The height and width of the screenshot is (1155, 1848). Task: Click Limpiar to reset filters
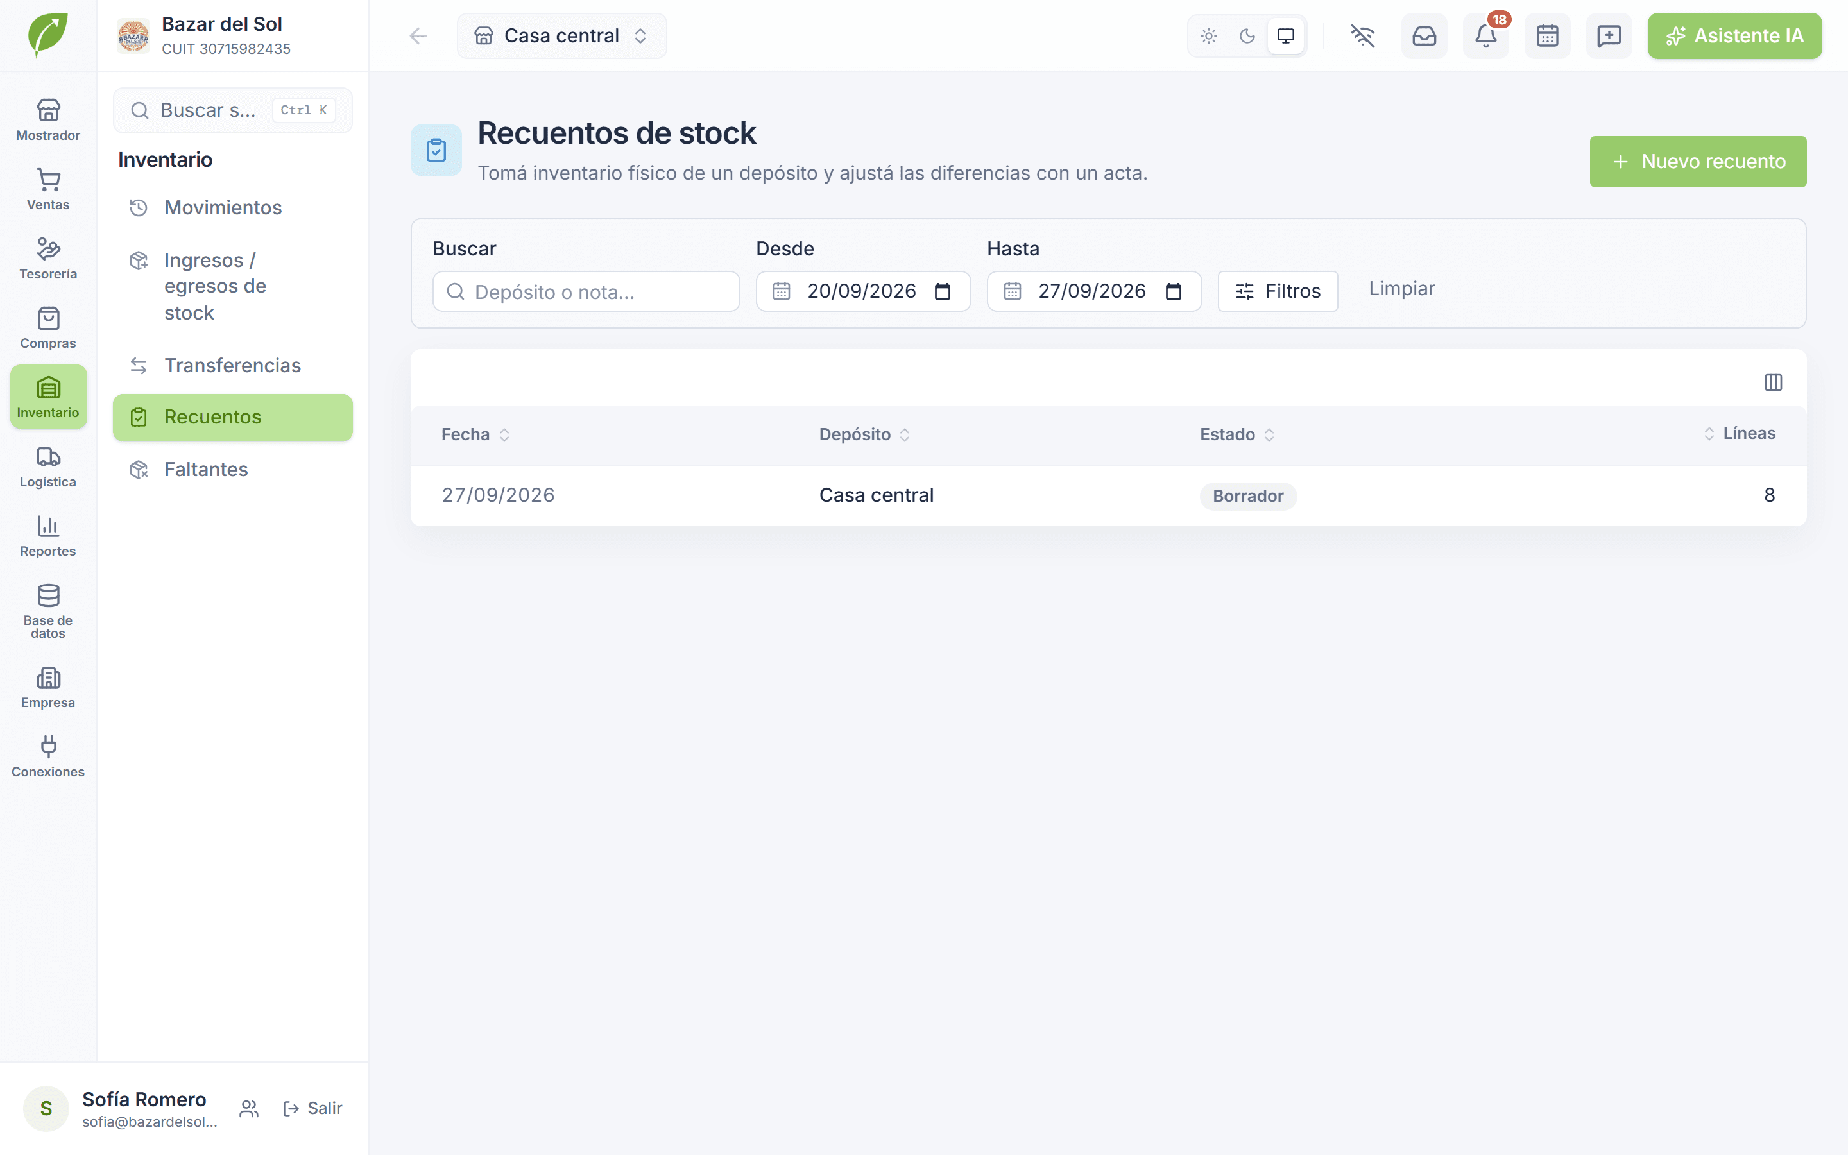click(1401, 289)
